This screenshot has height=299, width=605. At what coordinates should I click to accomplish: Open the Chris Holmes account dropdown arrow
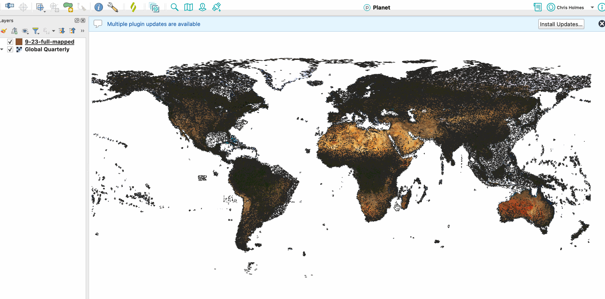click(x=592, y=8)
